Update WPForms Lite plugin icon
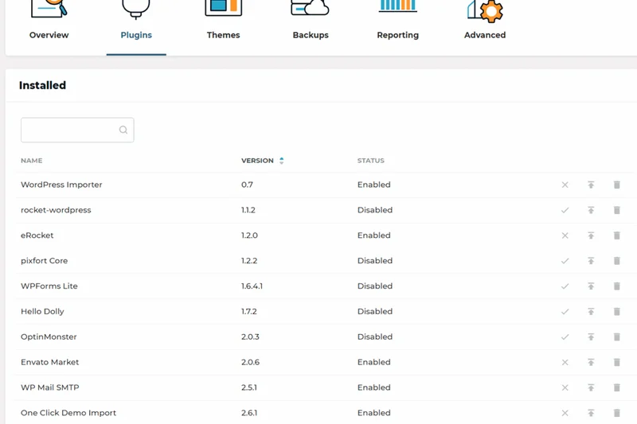The image size is (637, 424). (x=591, y=286)
